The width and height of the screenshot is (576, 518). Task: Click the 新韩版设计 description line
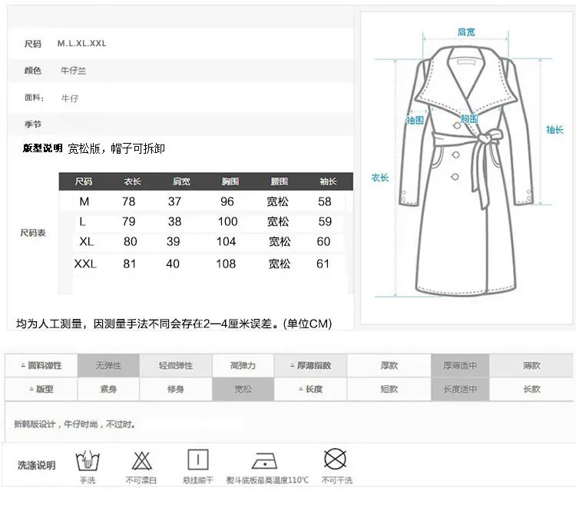pyautogui.click(x=75, y=424)
